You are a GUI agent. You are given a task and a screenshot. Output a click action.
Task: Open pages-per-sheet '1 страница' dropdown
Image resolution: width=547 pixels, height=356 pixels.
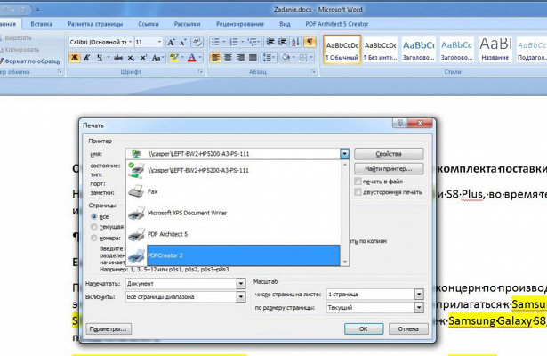(419, 295)
